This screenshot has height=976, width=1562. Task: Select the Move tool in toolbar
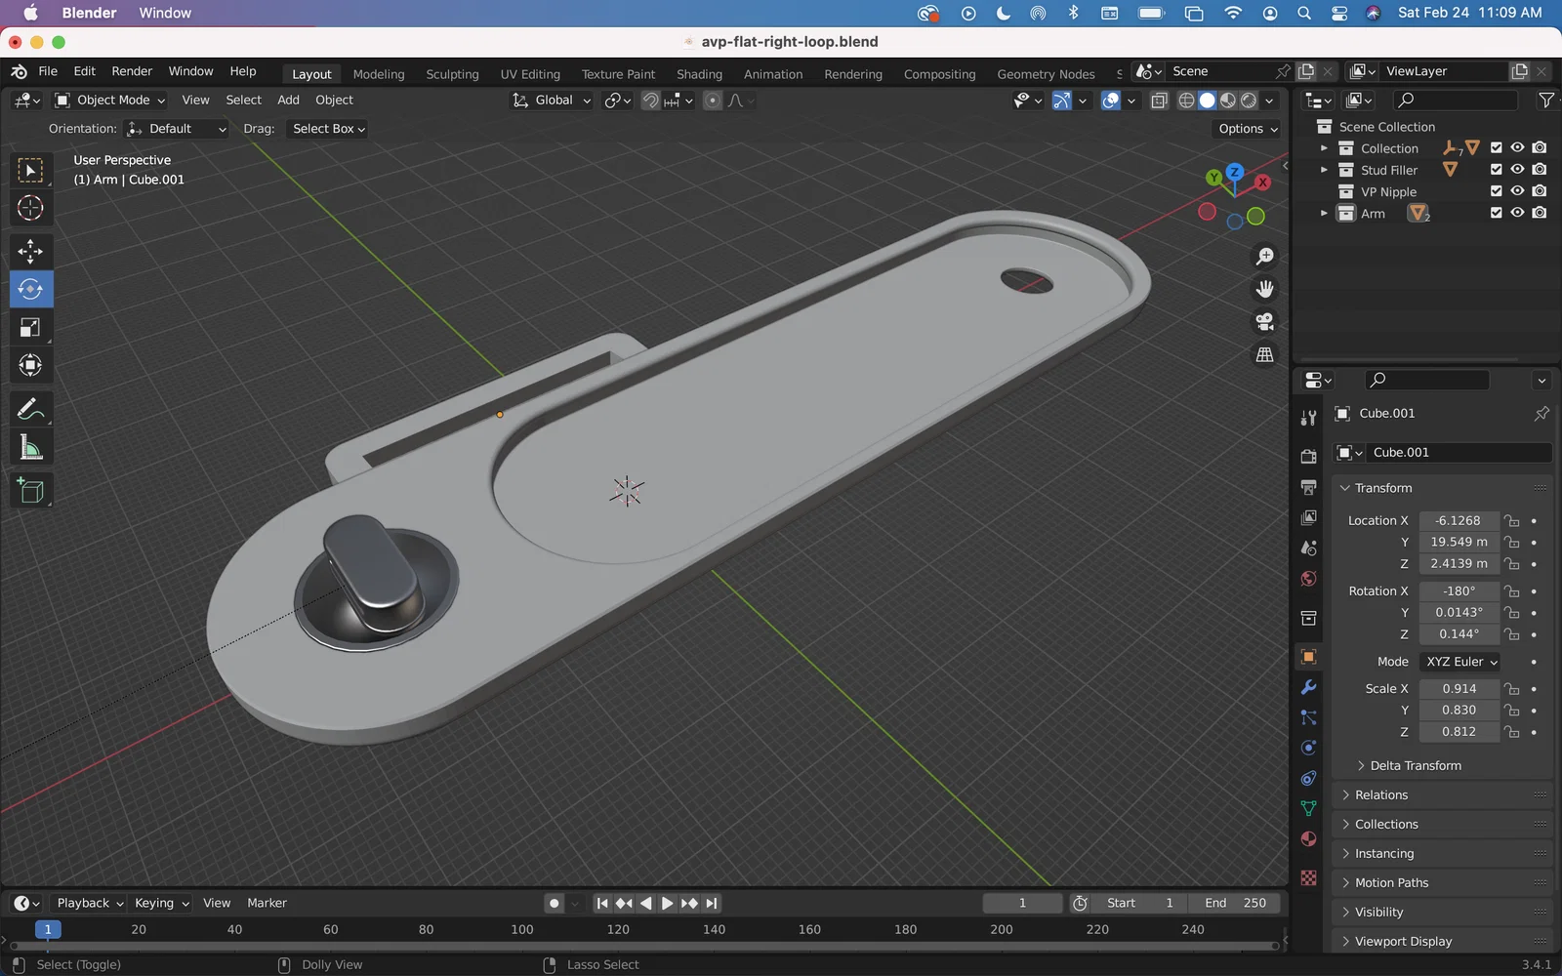click(30, 251)
